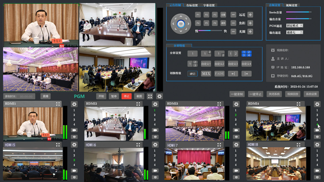Open HDMI1 settings gear icon
The image size is (324, 182).
[x=74, y=104]
